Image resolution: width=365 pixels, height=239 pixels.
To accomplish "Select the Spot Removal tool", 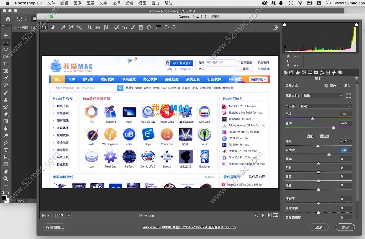I will pyautogui.click(x=117, y=27).
